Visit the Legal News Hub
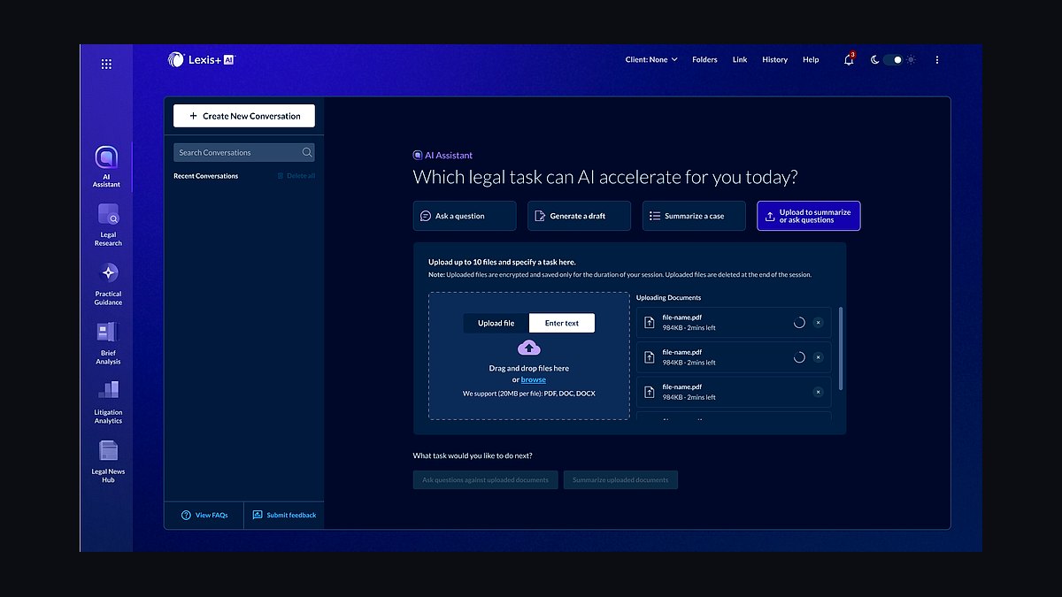This screenshot has width=1062, height=597. 108,463
